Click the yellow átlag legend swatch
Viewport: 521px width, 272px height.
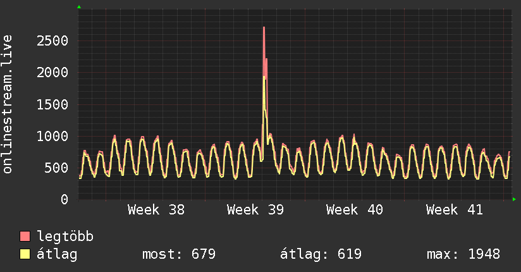pos(25,254)
